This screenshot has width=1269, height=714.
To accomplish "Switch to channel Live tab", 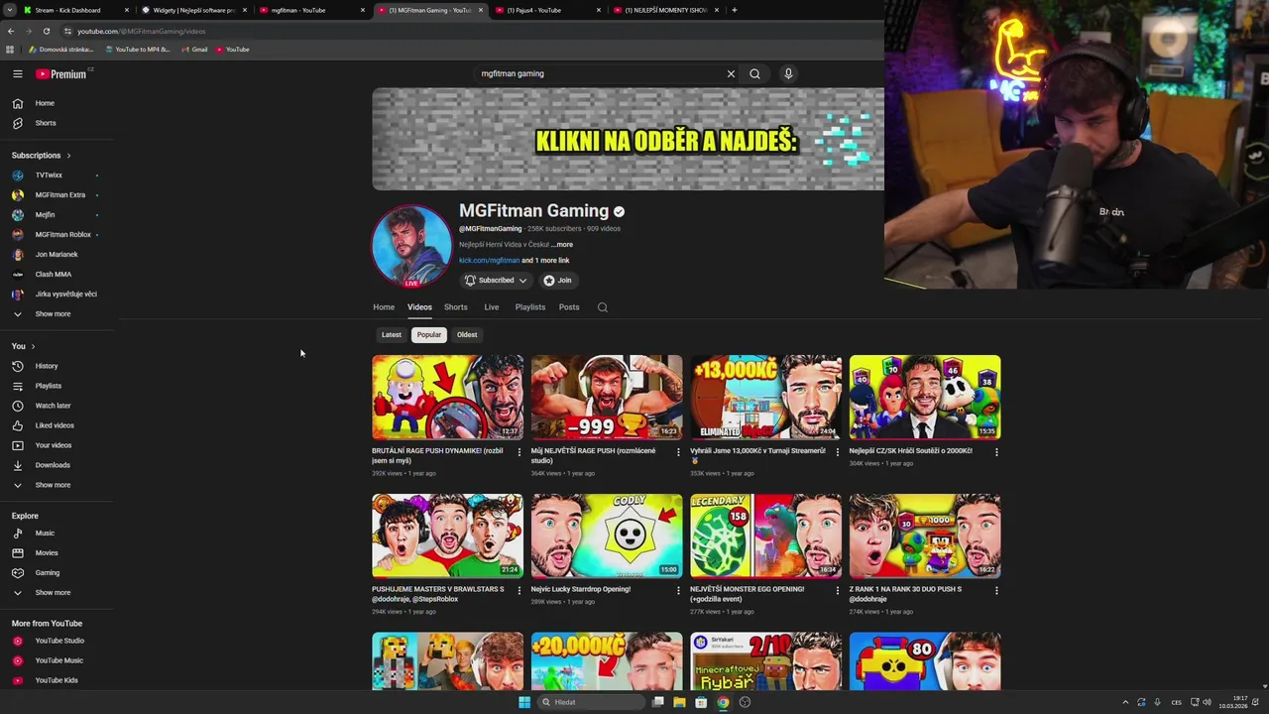I will tap(491, 307).
